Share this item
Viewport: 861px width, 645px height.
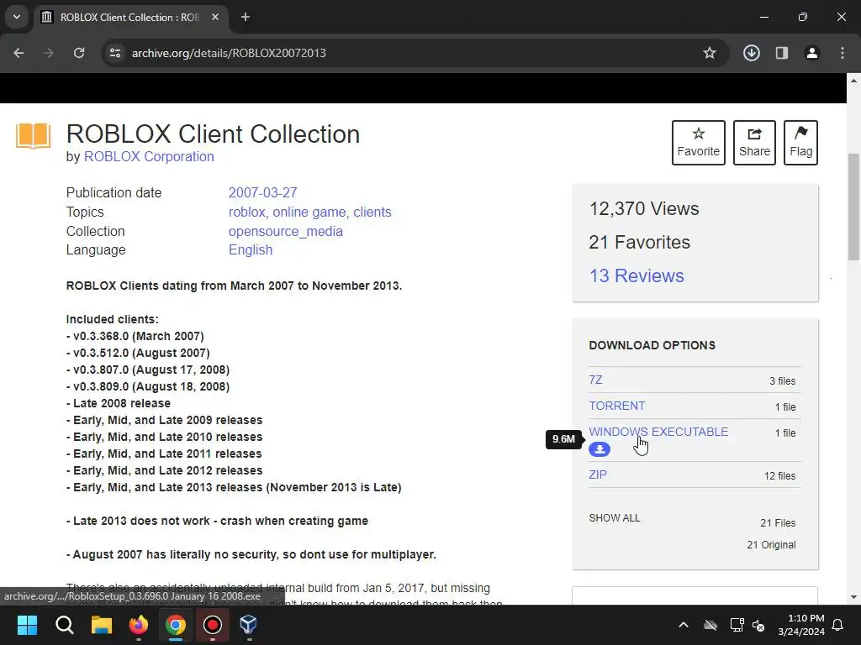[754, 143]
